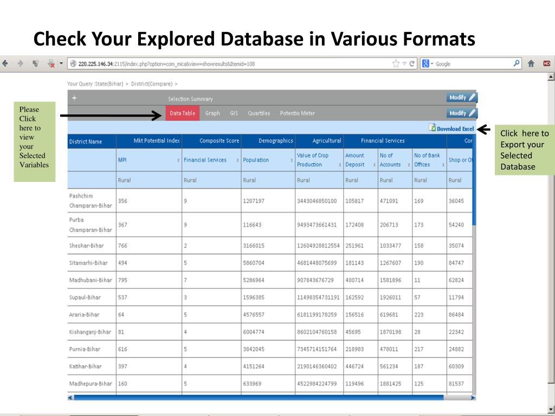Open the Potentio Meter tab
This screenshot has height=416, width=555.
coord(297,113)
